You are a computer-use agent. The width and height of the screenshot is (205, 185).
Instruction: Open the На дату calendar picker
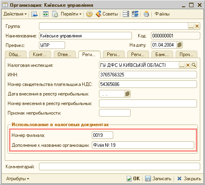pyautogui.click(x=180, y=45)
